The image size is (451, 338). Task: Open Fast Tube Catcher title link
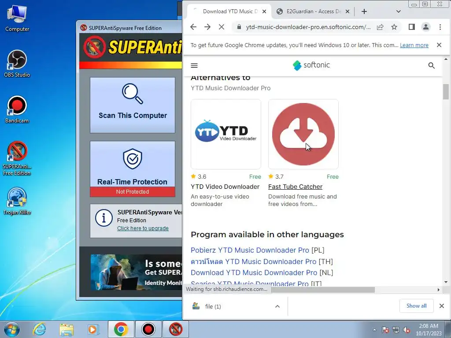[295, 187]
